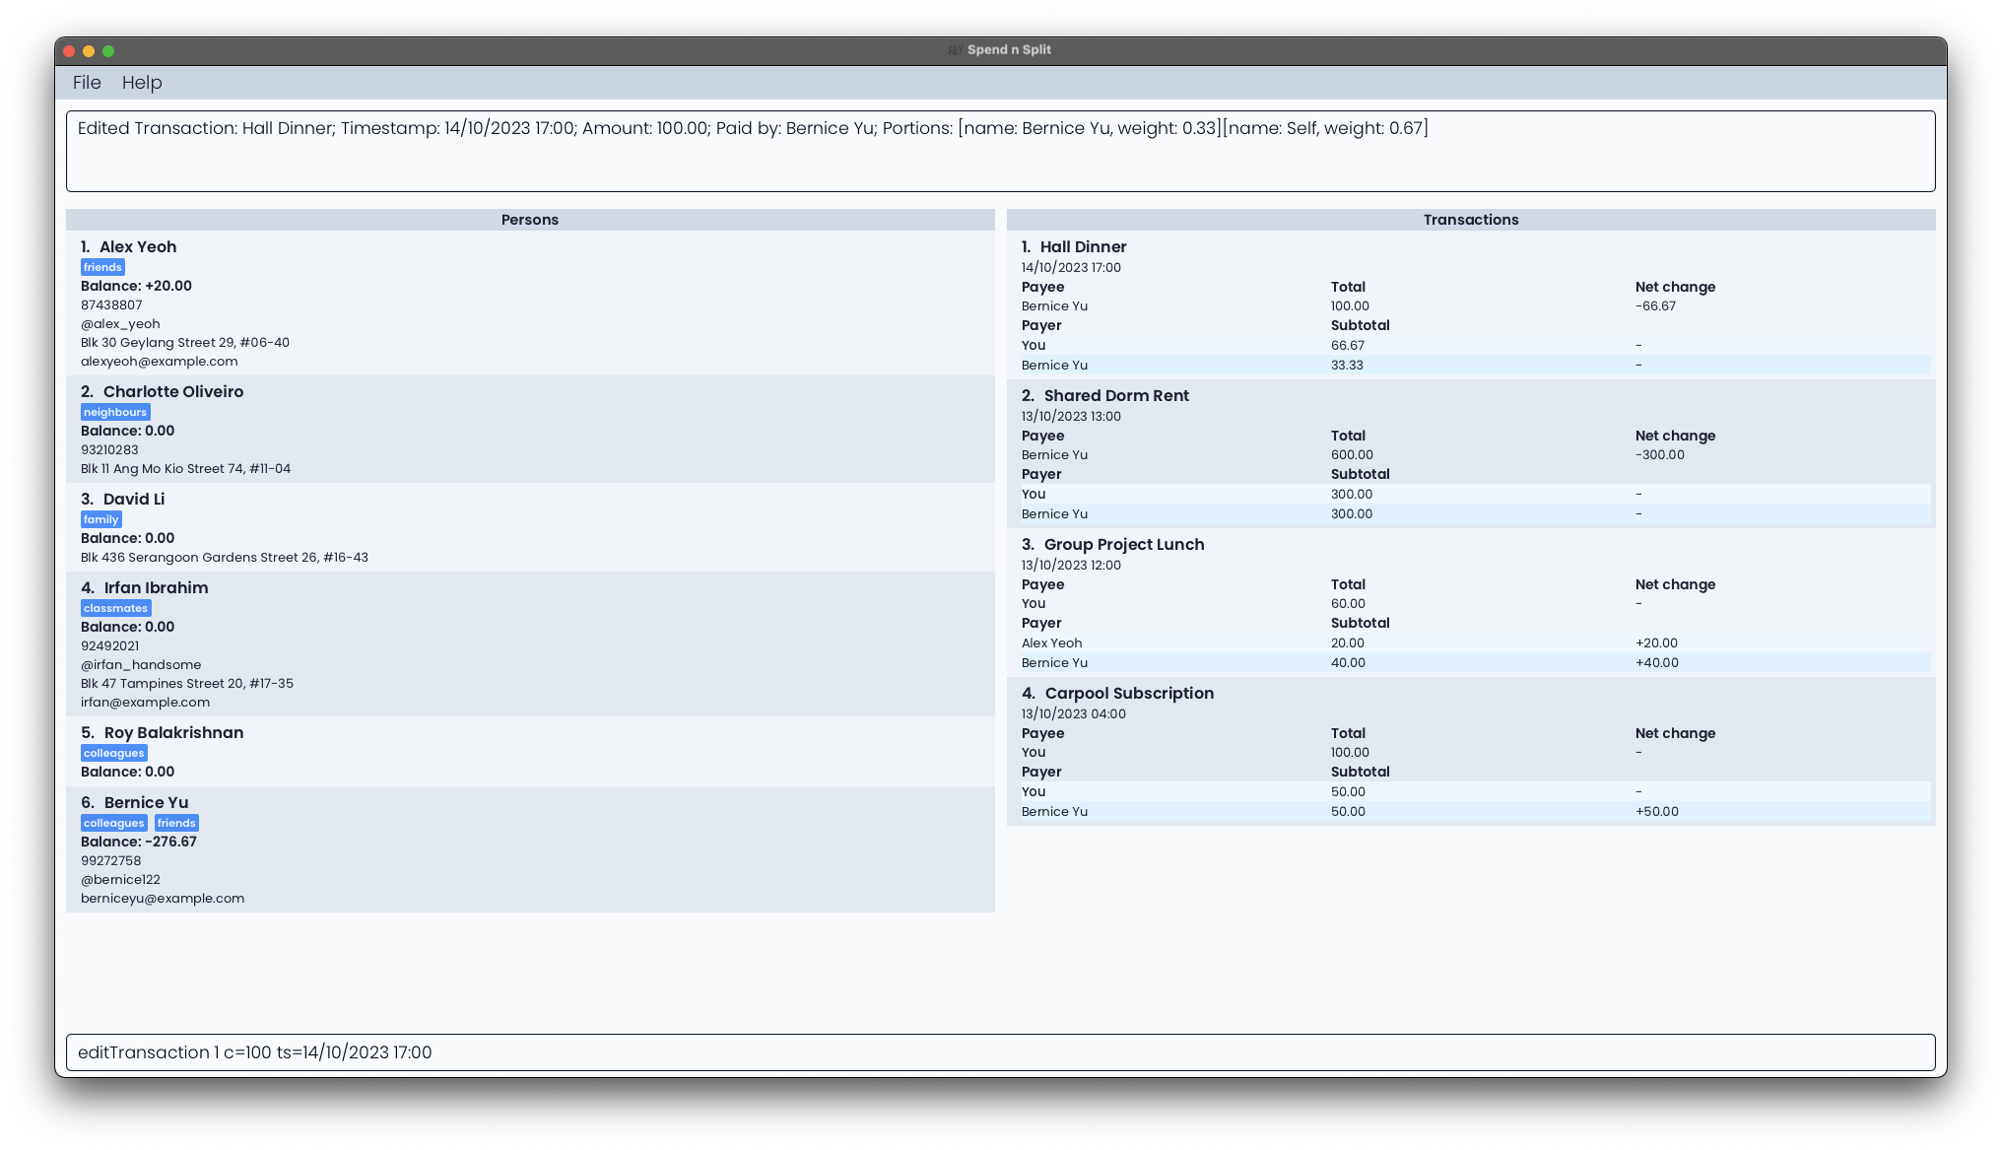Viewport: 2002px width, 1150px height.
Task: Select Irfan Ibrahim's name
Action: point(157,588)
